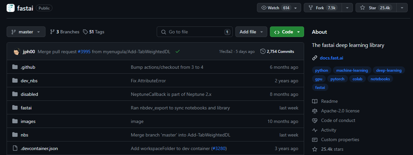Screen dimensions: 413x155
Task: Open 'Ran nbdev_export to sync notebooks' commit
Action: (180, 108)
